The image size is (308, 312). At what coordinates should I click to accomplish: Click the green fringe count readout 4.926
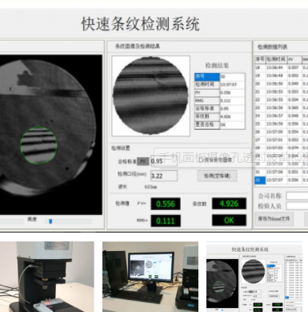point(229,204)
